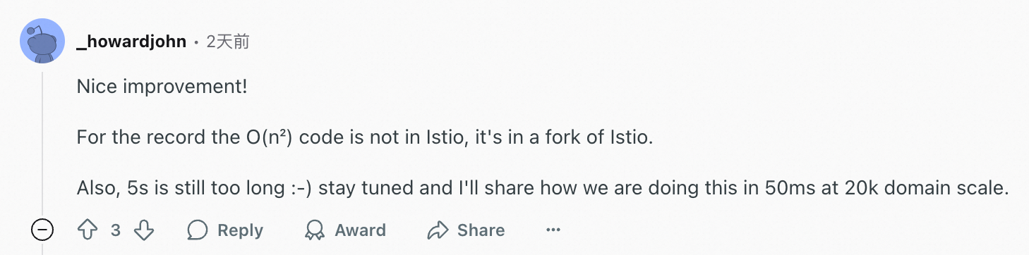
Task: Upvote the _howardjohn comment
Action: tap(88, 230)
